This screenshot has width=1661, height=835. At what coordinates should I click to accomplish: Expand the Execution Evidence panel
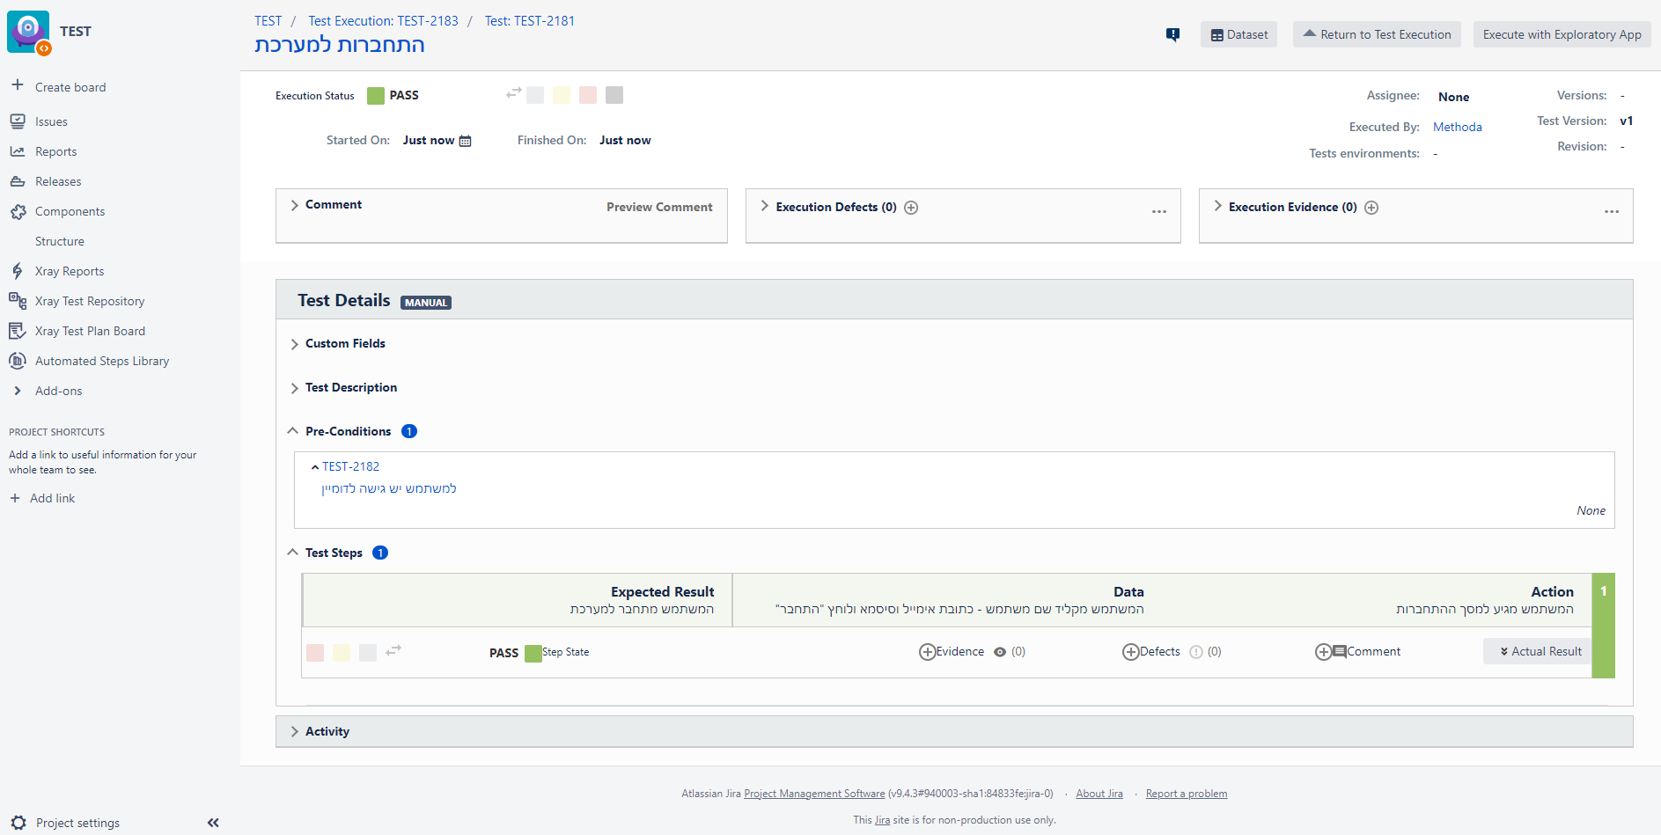coord(1218,206)
